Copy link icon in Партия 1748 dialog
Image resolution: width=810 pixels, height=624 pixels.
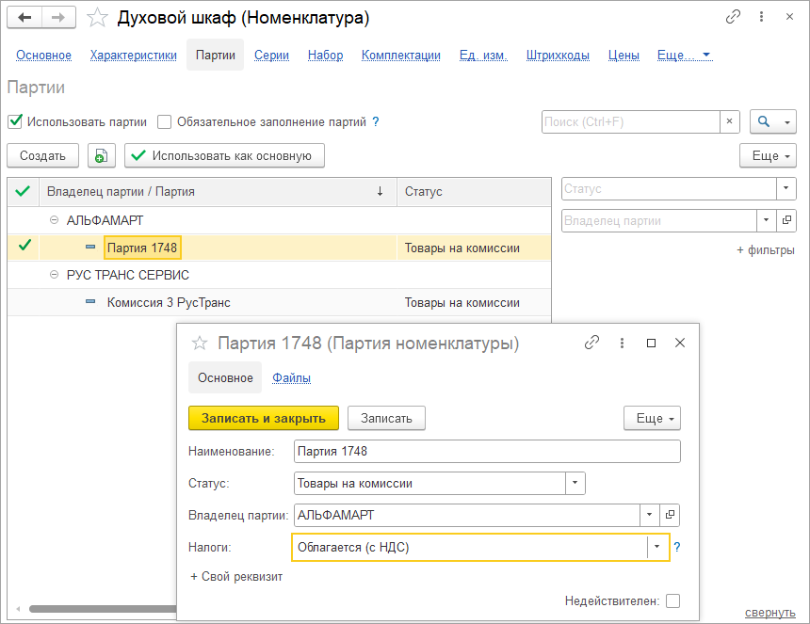[591, 343]
